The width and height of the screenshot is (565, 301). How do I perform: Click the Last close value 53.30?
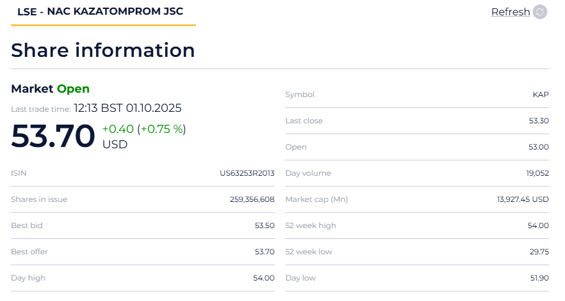[x=539, y=121]
